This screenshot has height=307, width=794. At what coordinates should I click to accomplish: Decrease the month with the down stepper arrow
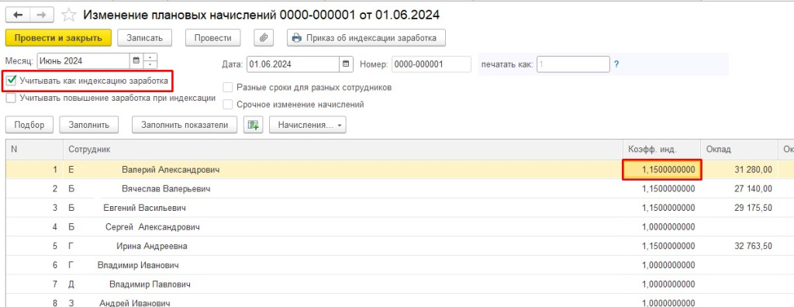pyautogui.click(x=150, y=65)
